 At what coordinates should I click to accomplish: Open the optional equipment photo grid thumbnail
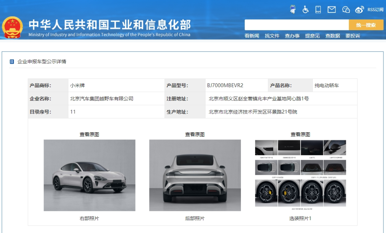[x=300, y=173]
